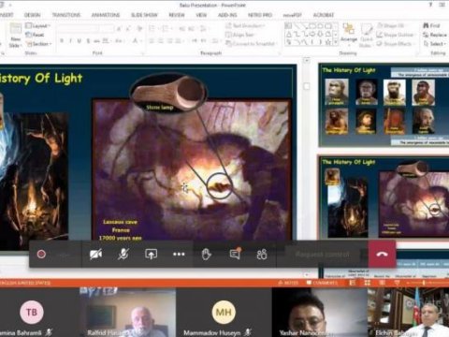
Task: Switch to the TRANSITIONS ribbon tab
Action: (x=66, y=15)
